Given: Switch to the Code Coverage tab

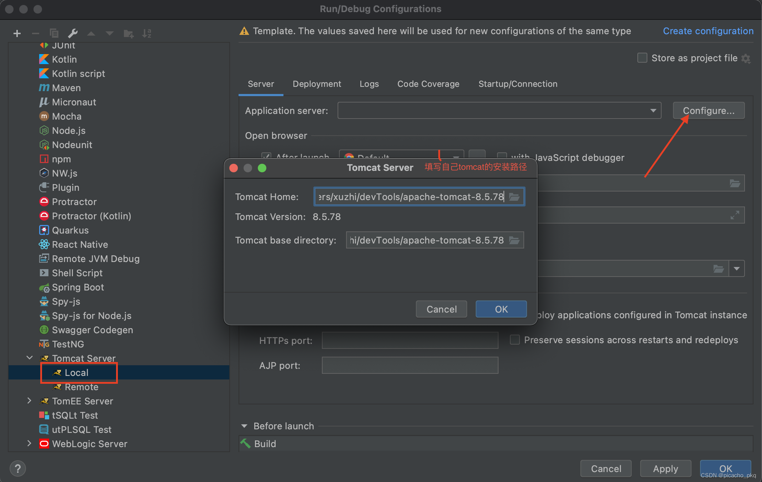Looking at the screenshot, I should tap(428, 84).
